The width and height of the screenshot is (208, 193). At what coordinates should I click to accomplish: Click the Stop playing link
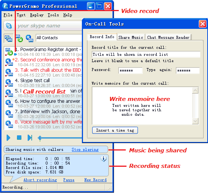click(x=85, y=149)
